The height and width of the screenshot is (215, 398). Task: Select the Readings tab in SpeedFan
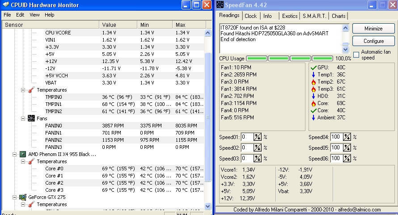pyautogui.click(x=229, y=16)
